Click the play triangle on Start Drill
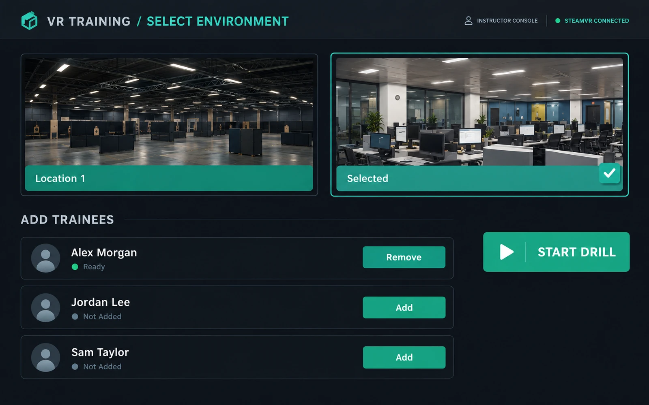 [x=506, y=252]
